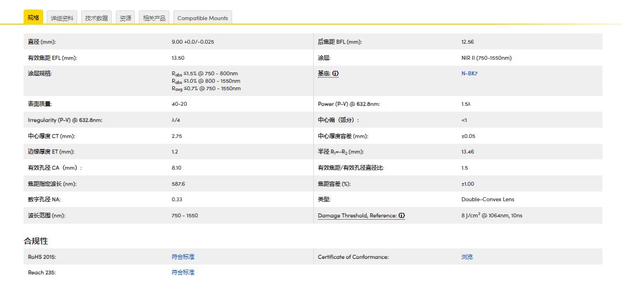
Task: Select the 技术数据 tab
Action: 96,18
